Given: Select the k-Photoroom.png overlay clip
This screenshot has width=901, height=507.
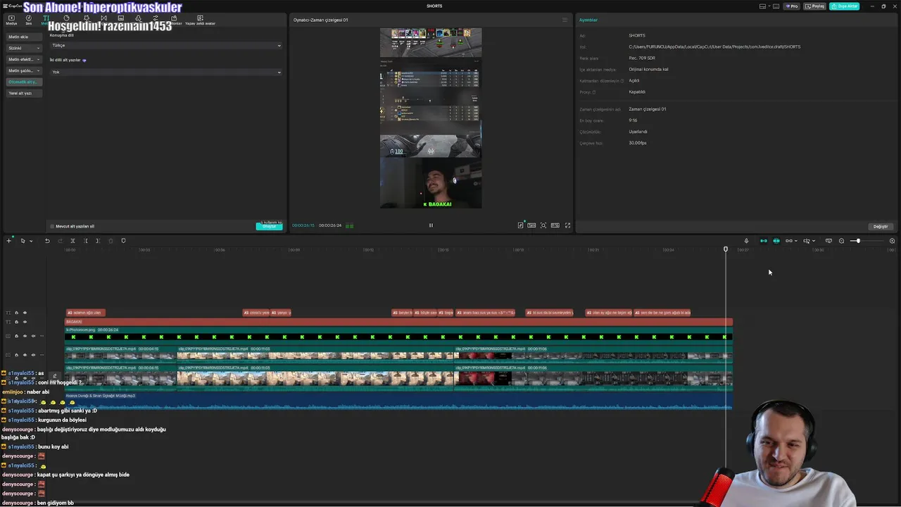Looking at the screenshot, I should tap(398, 335).
